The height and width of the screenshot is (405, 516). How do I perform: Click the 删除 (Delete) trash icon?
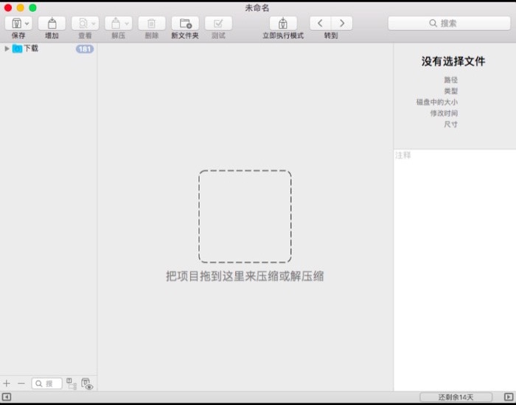151,24
